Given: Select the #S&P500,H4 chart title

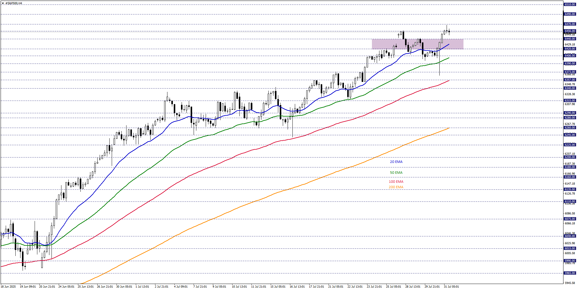Looking at the screenshot, I should pyautogui.click(x=14, y=3).
